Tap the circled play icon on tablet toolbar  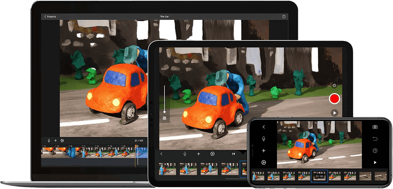click(212, 154)
